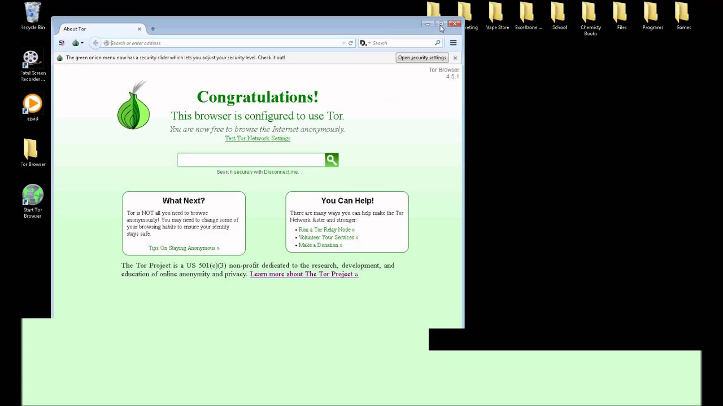This screenshot has width=723, height=406.
Task: Open a new tab with plus button
Action: pyautogui.click(x=153, y=29)
